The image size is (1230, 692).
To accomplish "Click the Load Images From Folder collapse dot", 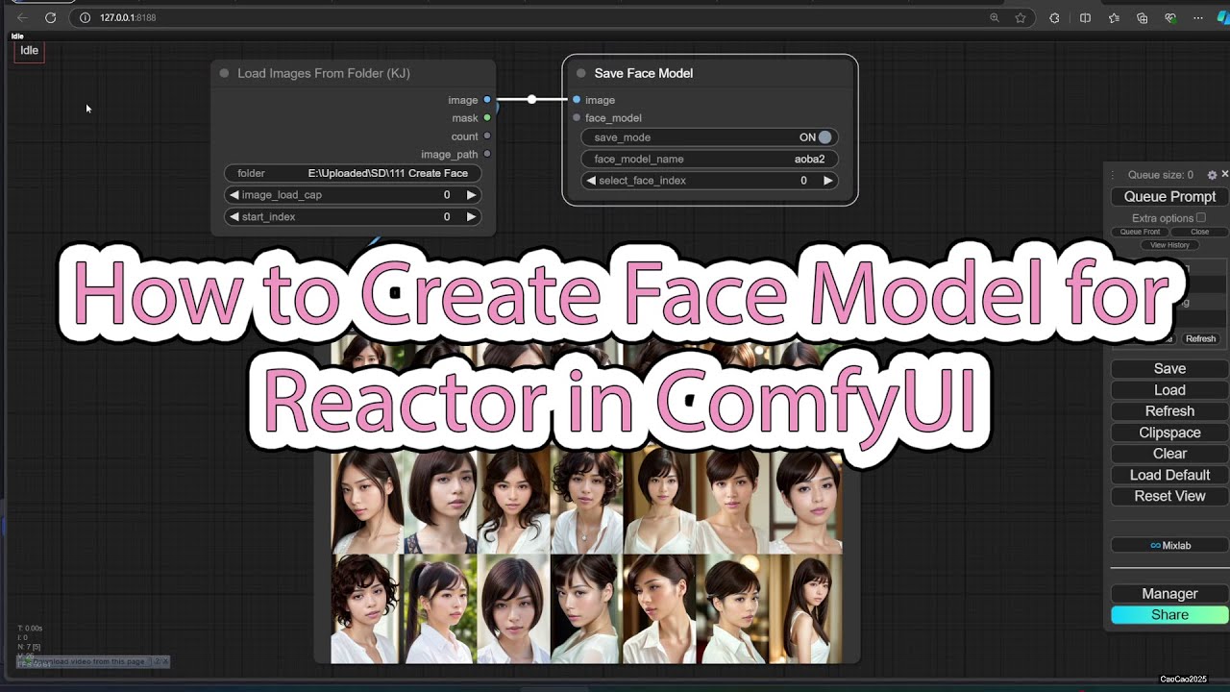I will click(x=224, y=73).
